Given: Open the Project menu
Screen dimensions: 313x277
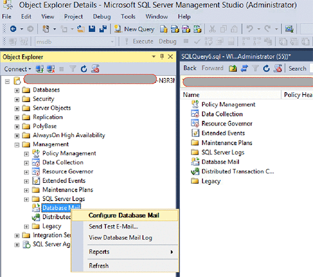Looking at the screenshot, I should [x=74, y=17].
